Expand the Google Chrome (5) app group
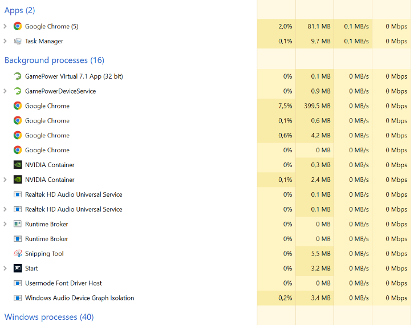The width and height of the screenshot is (414, 325). point(5,26)
